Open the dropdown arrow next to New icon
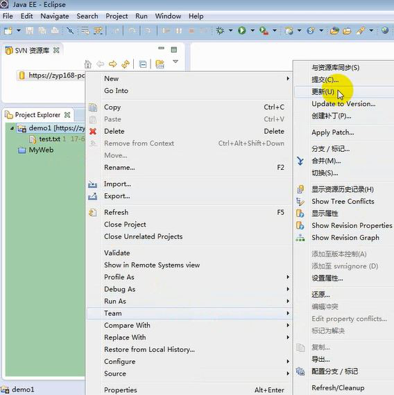 [x=19, y=30]
